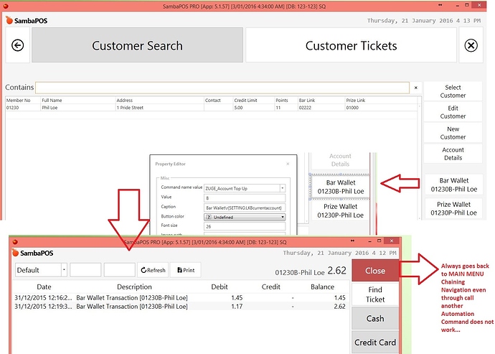Image resolution: width=495 pixels, height=354 pixels.
Task: Click the first empty filter field beside Default
Action: click(85, 270)
